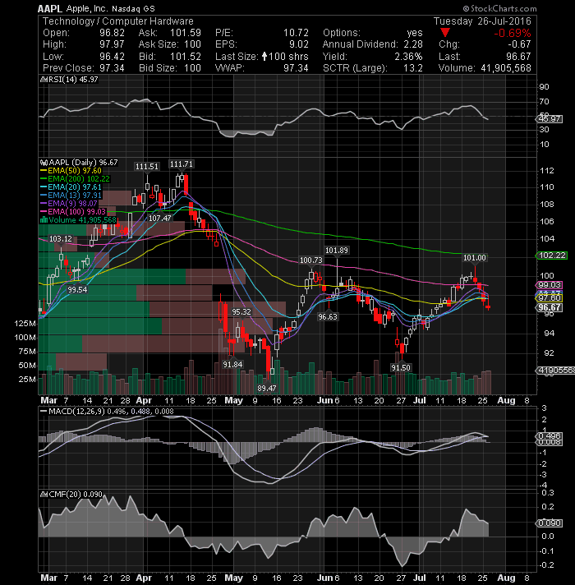Select the EMA(20) 97.61 legend entry
This screenshot has height=585, width=575.
(71, 187)
